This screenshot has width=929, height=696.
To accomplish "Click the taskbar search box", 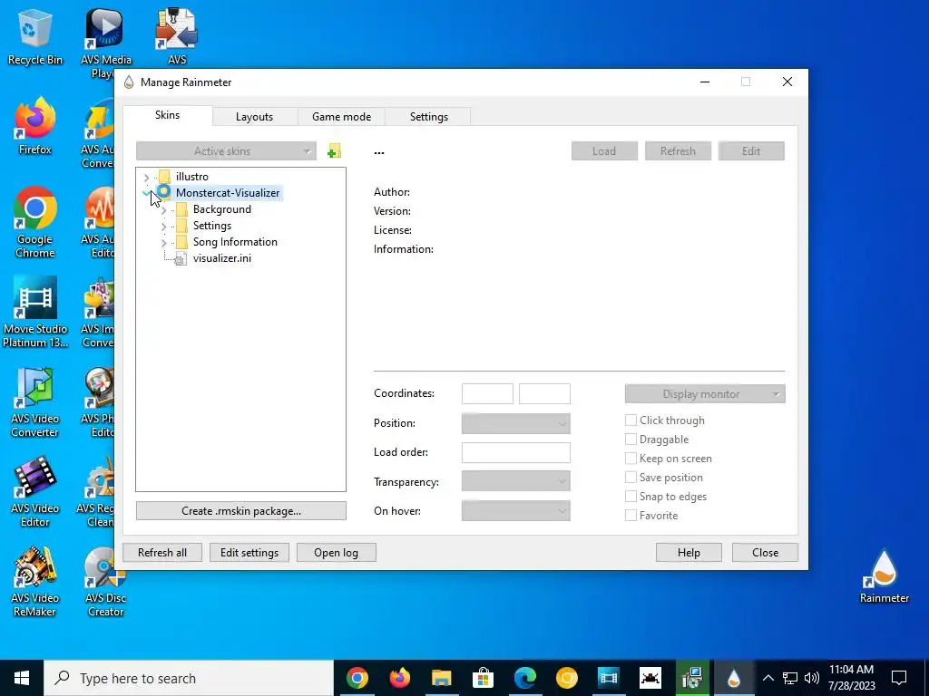I will pos(189,678).
